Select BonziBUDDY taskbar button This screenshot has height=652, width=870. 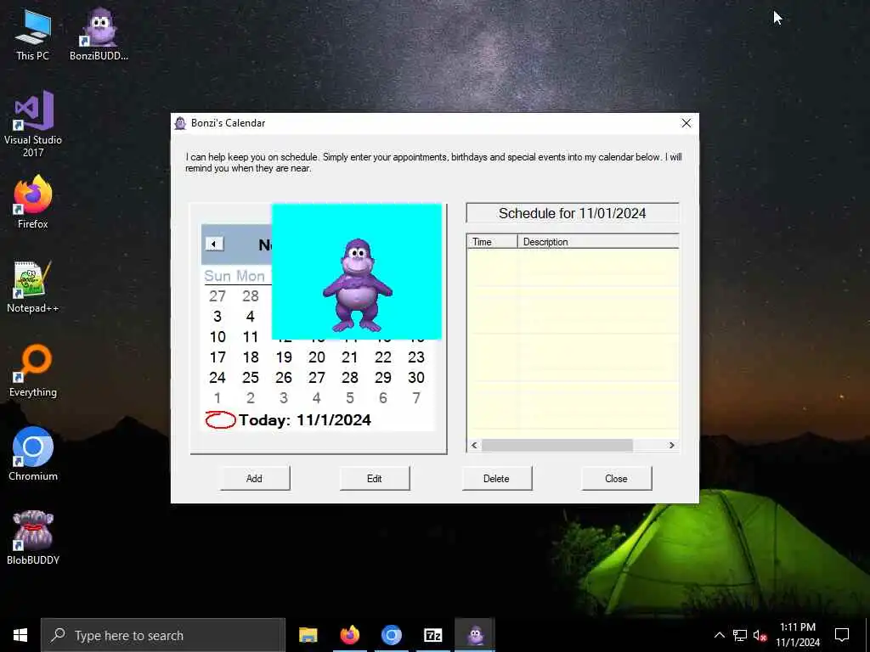(x=475, y=635)
